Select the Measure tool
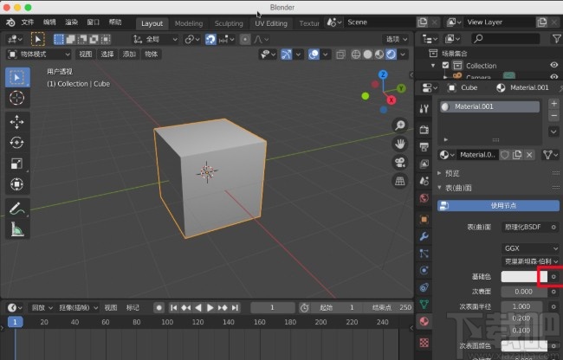This screenshot has height=360, width=563. point(16,229)
